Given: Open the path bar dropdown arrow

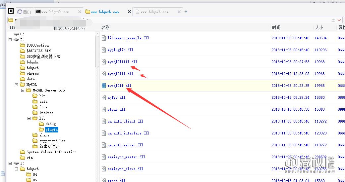Looking at the screenshot, I should point(339,20).
